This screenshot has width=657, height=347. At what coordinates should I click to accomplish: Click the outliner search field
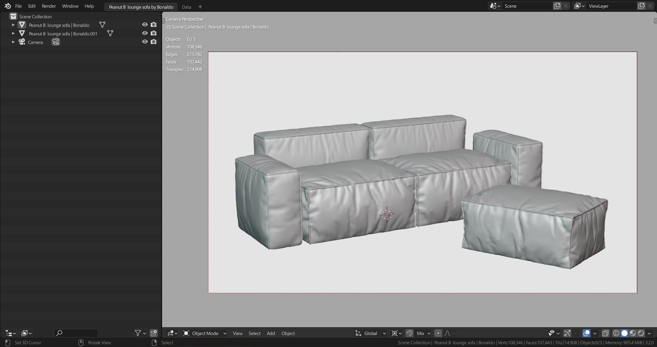pyautogui.click(x=76, y=333)
